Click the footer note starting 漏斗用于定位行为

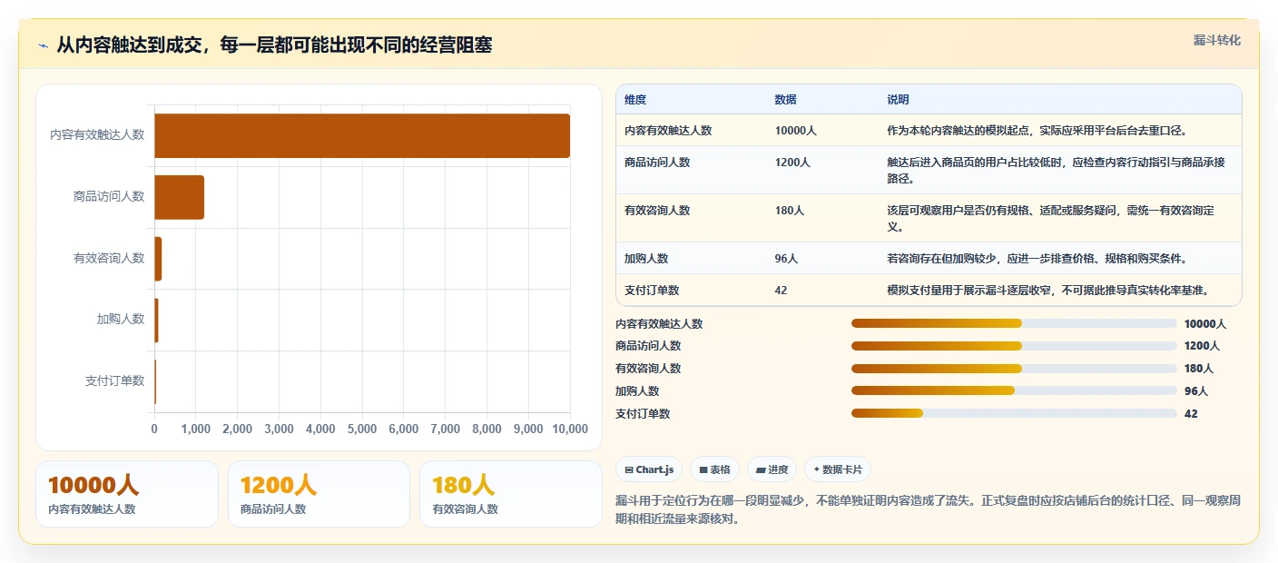[926, 511]
